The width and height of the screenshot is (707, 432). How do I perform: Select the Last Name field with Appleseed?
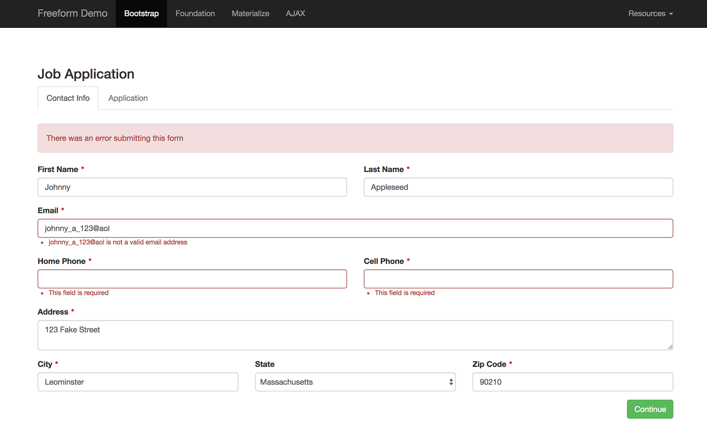[518, 187]
